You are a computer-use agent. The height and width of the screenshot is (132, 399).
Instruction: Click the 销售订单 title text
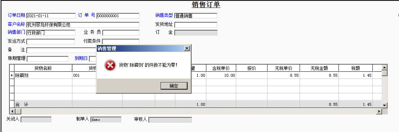tap(206, 5)
